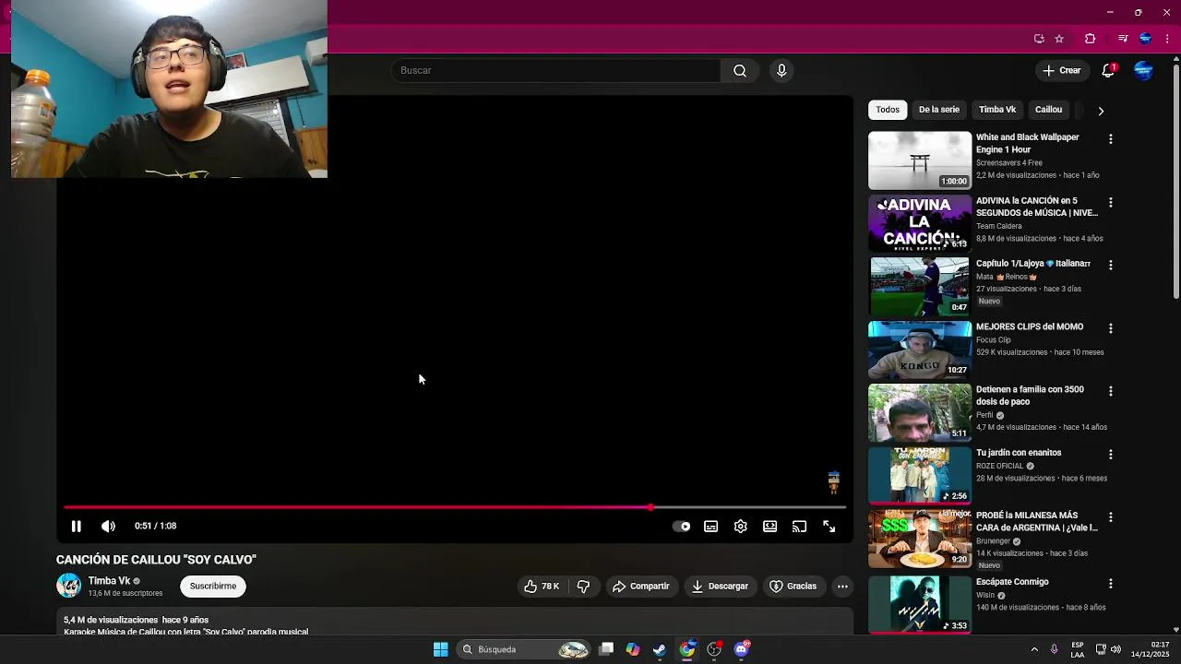Open options for Tu jardín con enanitos
This screenshot has width=1181, height=664.
point(1111,455)
